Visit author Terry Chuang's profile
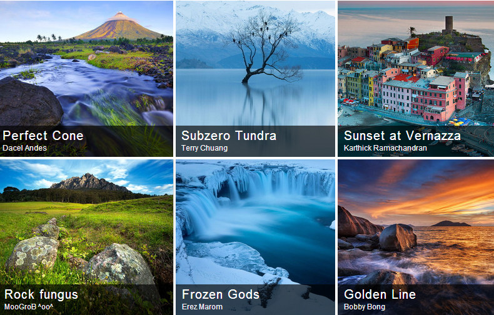This screenshot has height=315, width=494. click(204, 148)
